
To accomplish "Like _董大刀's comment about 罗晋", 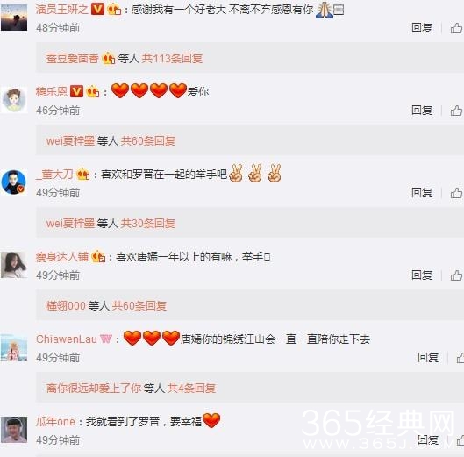I will pos(456,193).
